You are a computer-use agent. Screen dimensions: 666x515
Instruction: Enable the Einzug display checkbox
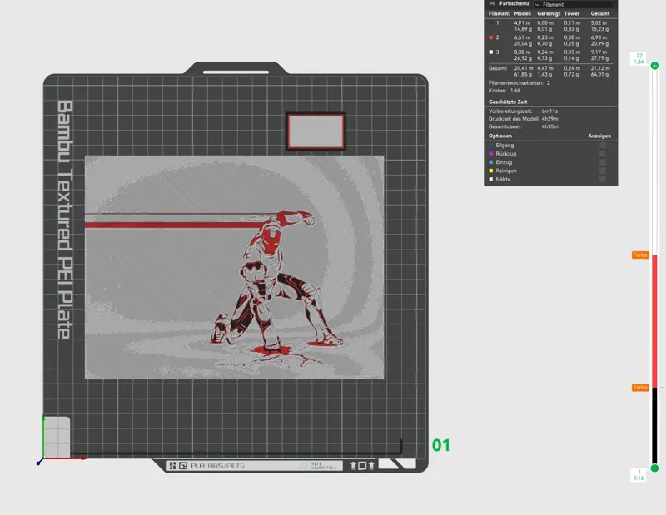(x=602, y=162)
